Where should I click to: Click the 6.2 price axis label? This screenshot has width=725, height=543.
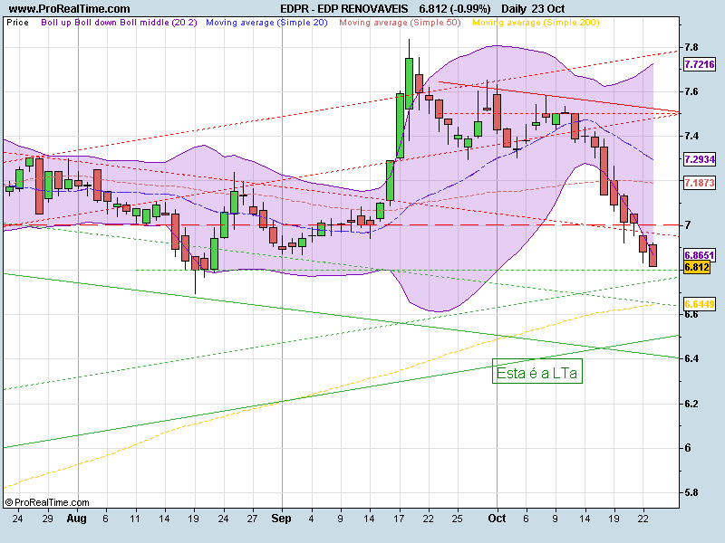tap(691, 404)
